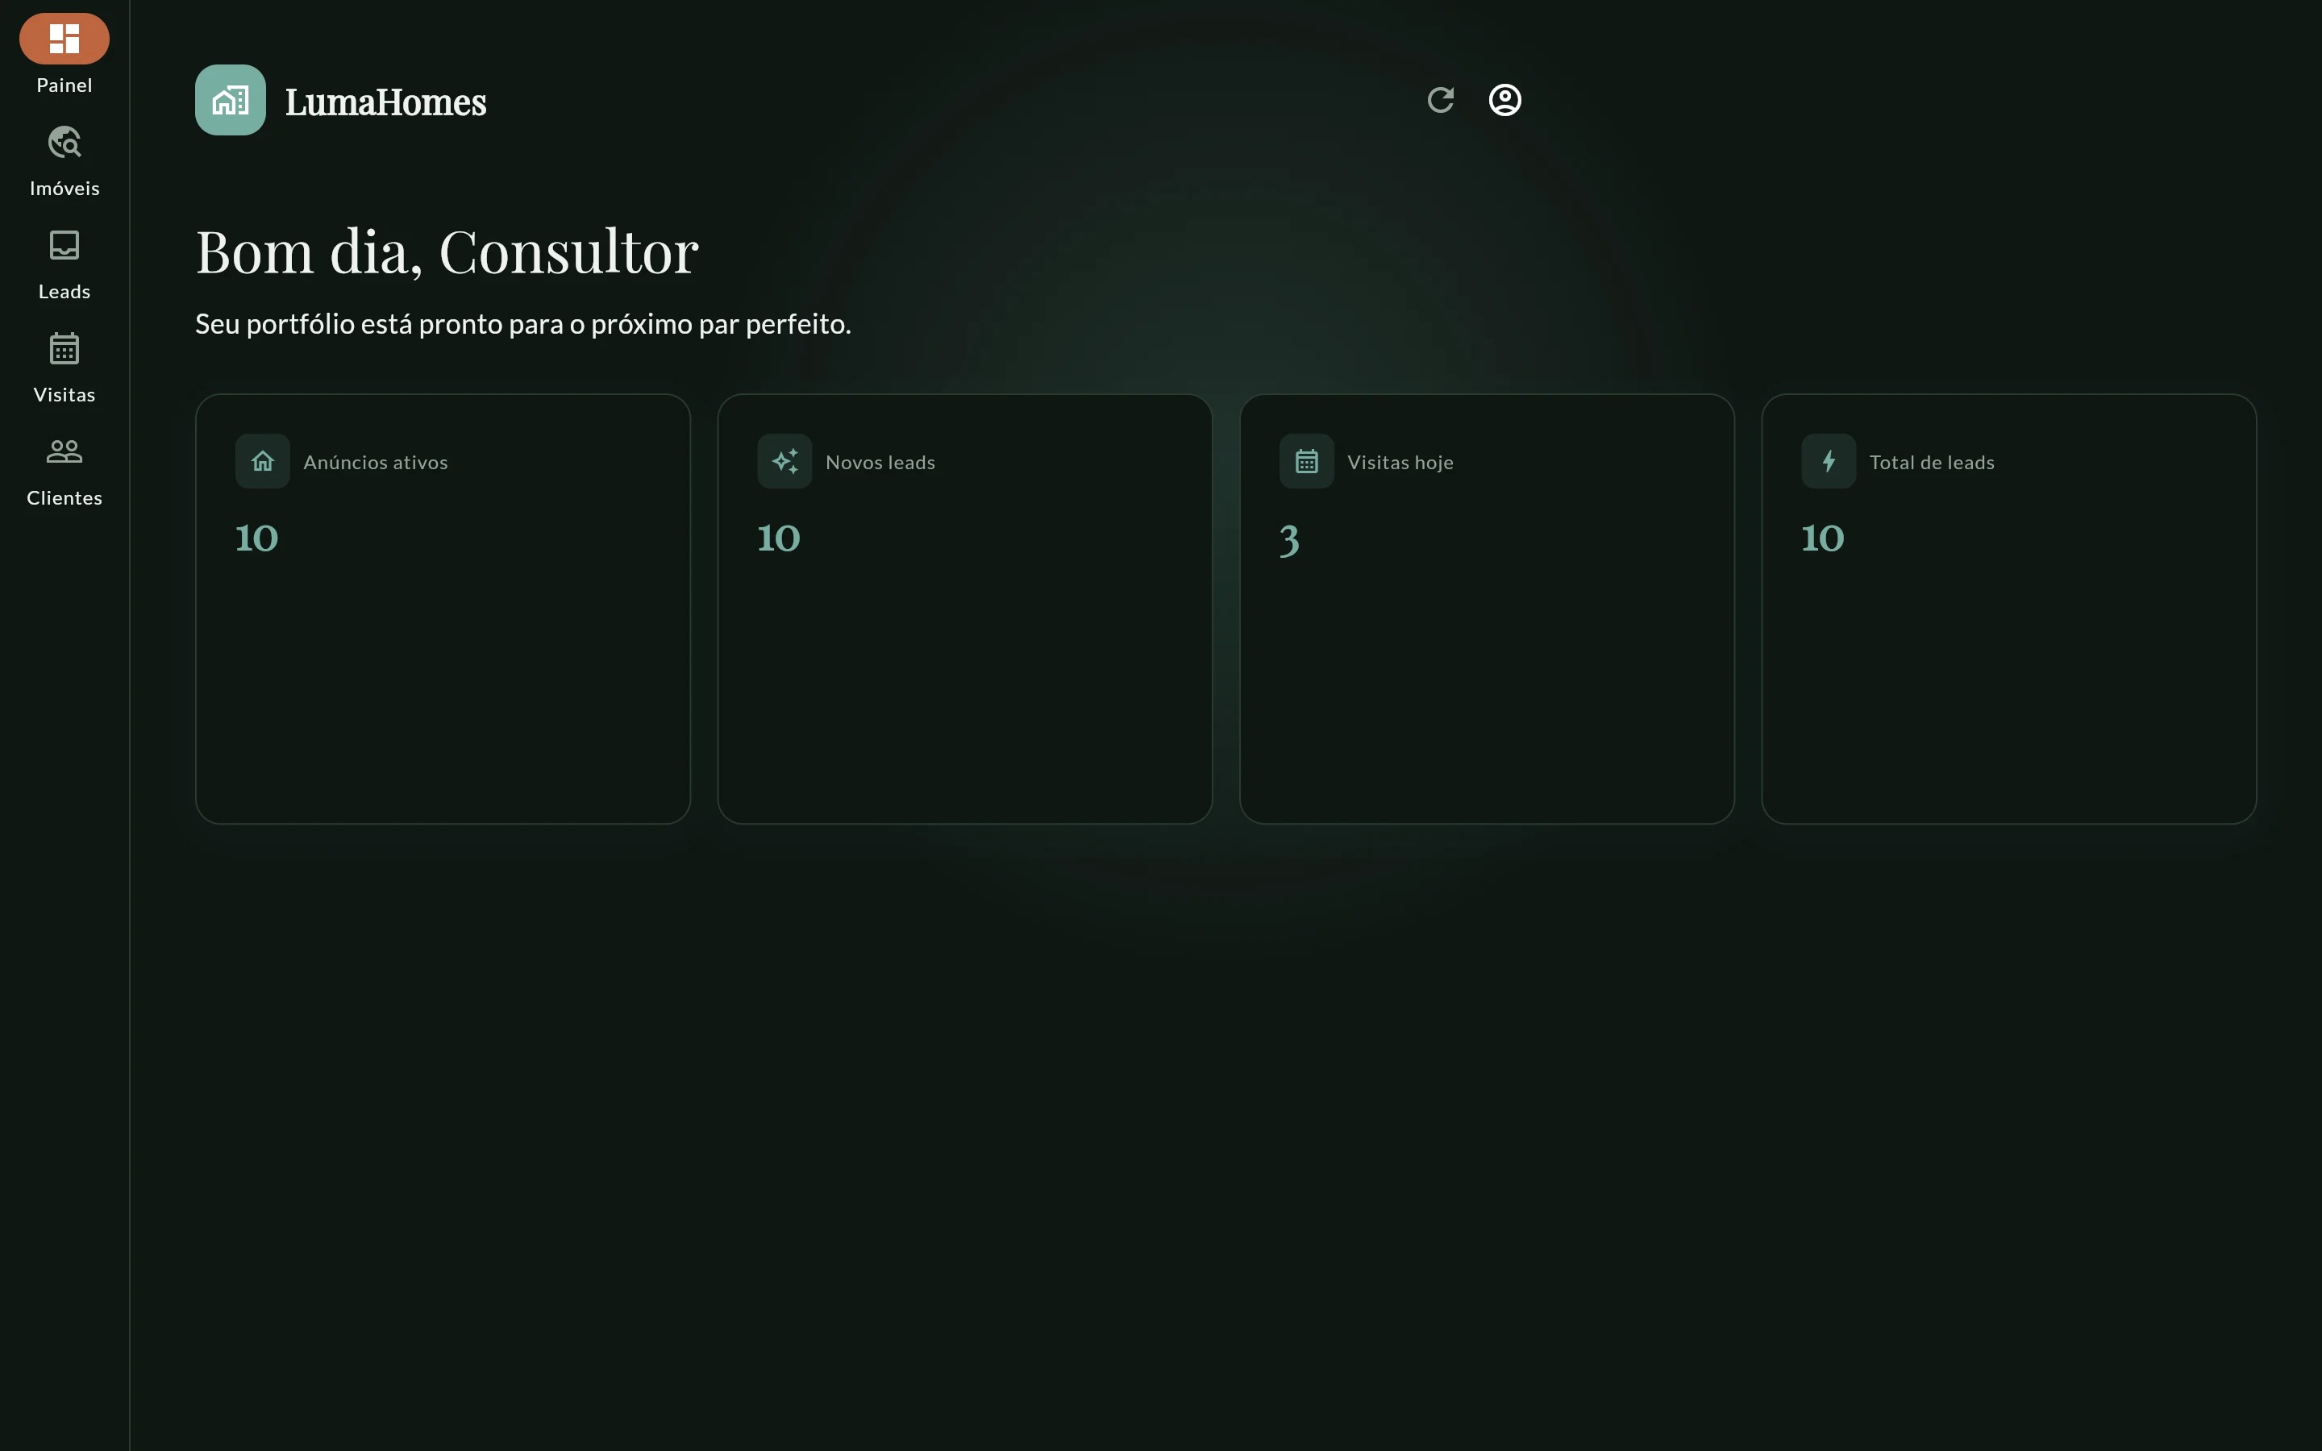Click the 3 value under Visitas hoje
Screen dimensions: 2322x1451
click(x=1289, y=540)
